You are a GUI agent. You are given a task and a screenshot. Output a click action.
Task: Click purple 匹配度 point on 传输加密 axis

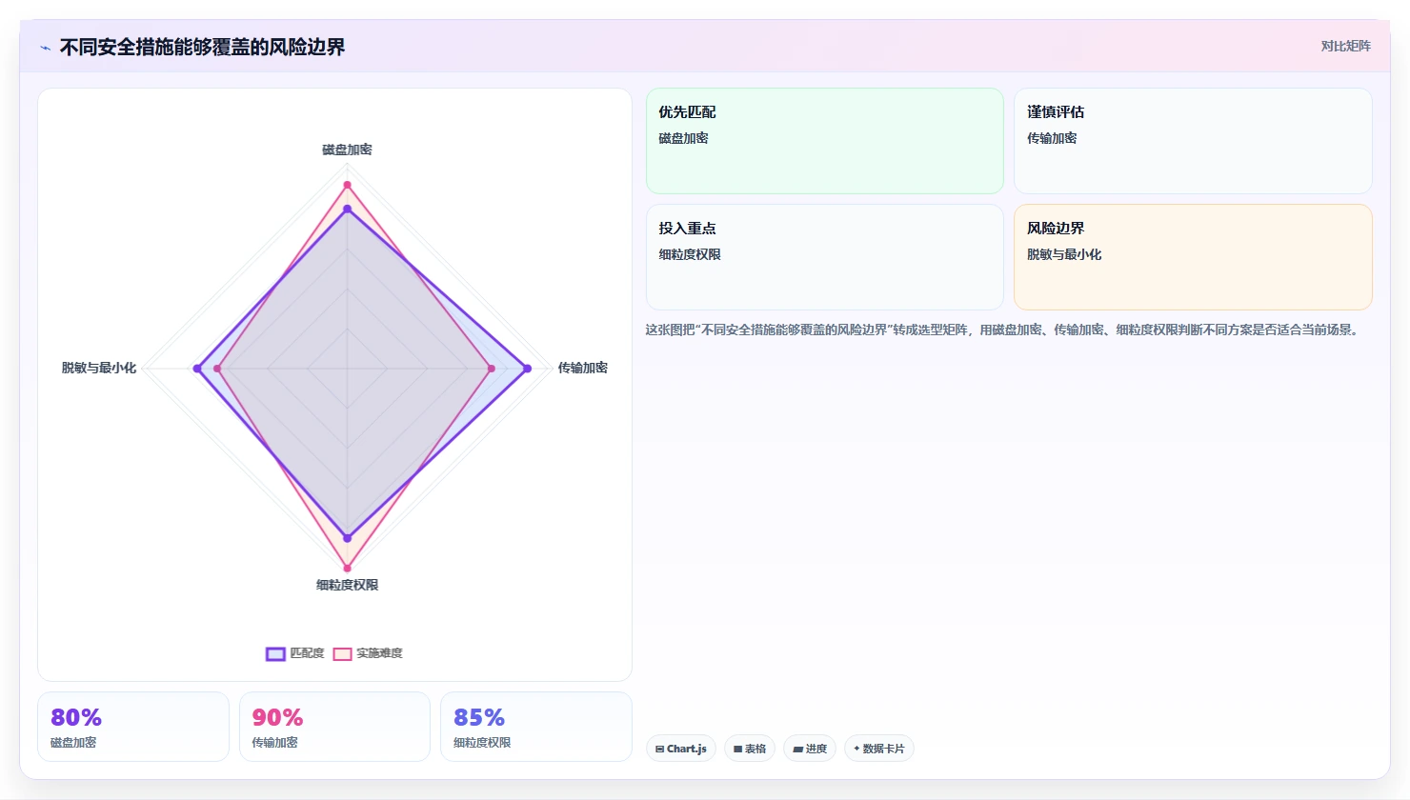click(527, 369)
